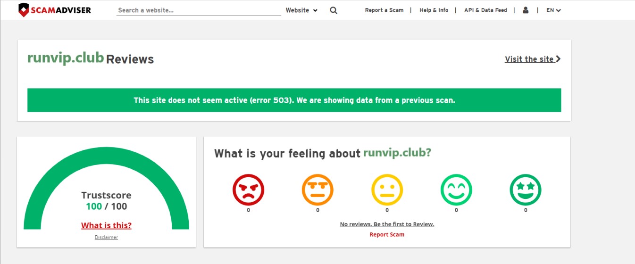Select the annoyed orange face rating
This screenshot has width=635, height=264.
click(x=317, y=190)
